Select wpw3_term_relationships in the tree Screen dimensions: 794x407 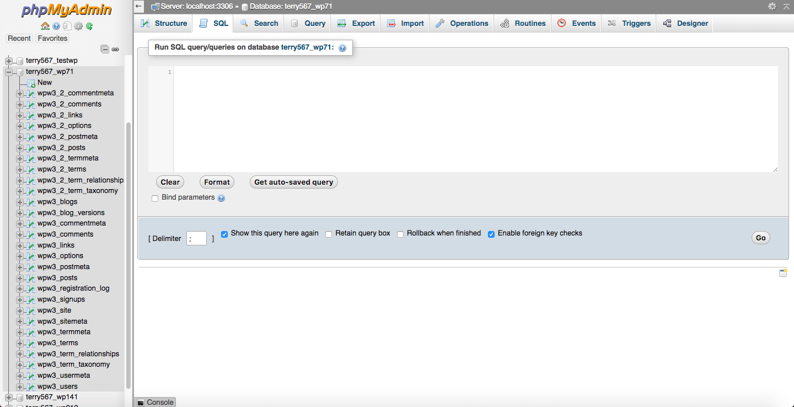pyautogui.click(x=78, y=354)
